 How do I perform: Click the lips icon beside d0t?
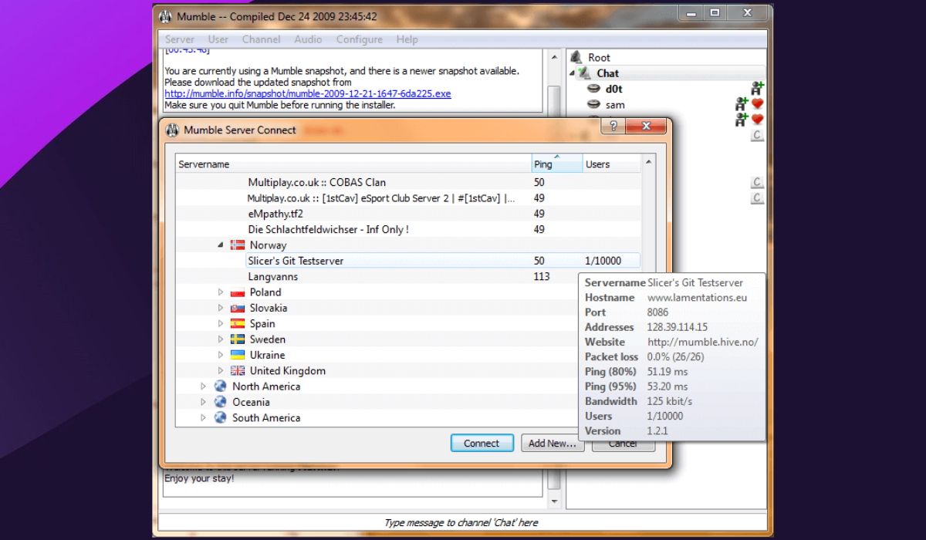593,89
